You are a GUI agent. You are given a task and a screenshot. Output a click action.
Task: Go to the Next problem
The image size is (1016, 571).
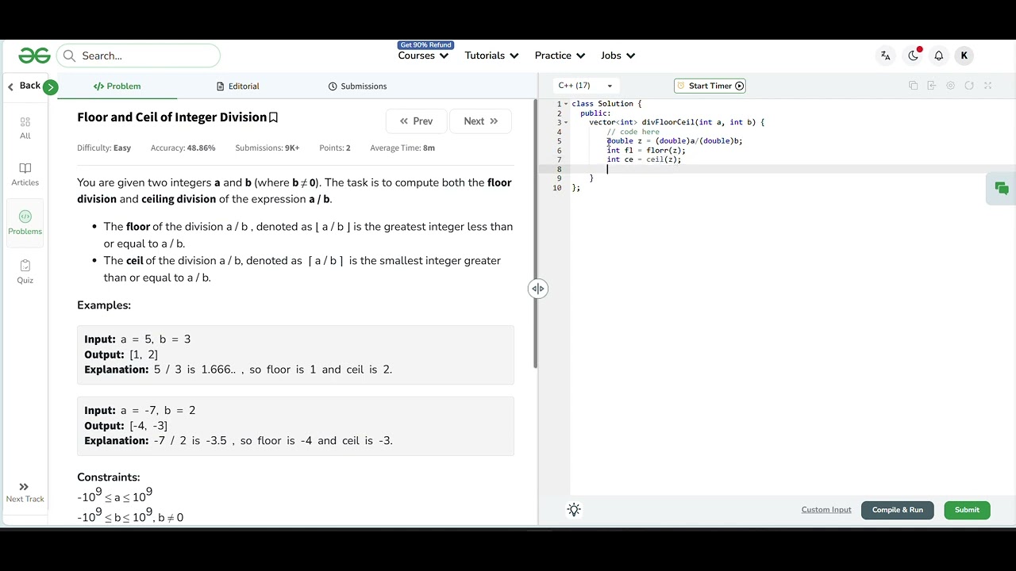[x=480, y=121]
